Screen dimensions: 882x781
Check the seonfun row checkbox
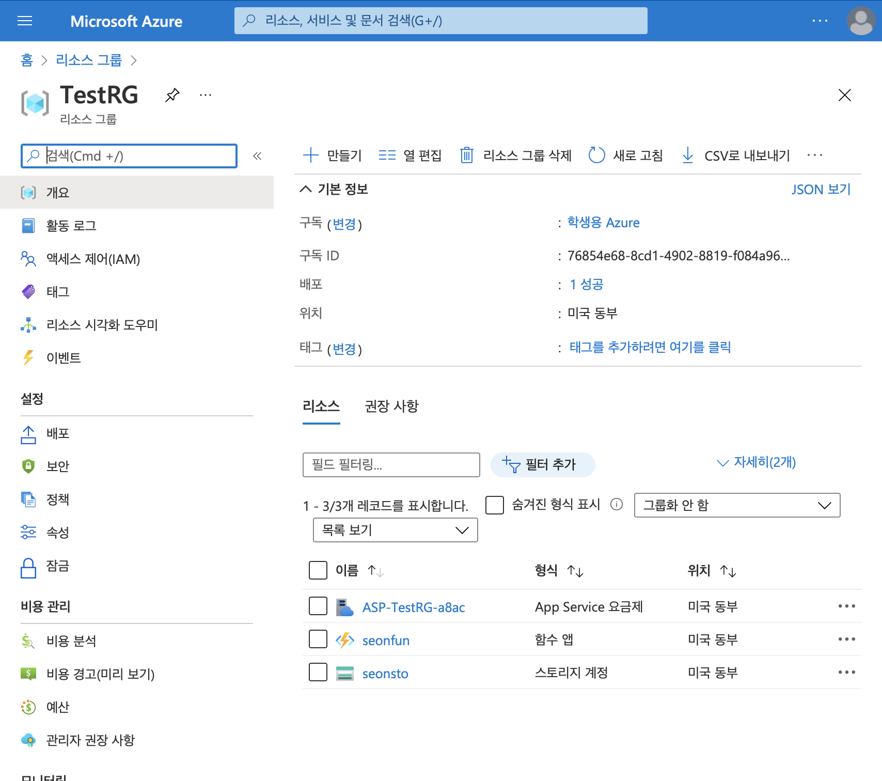pyautogui.click(x=318, y=639)
